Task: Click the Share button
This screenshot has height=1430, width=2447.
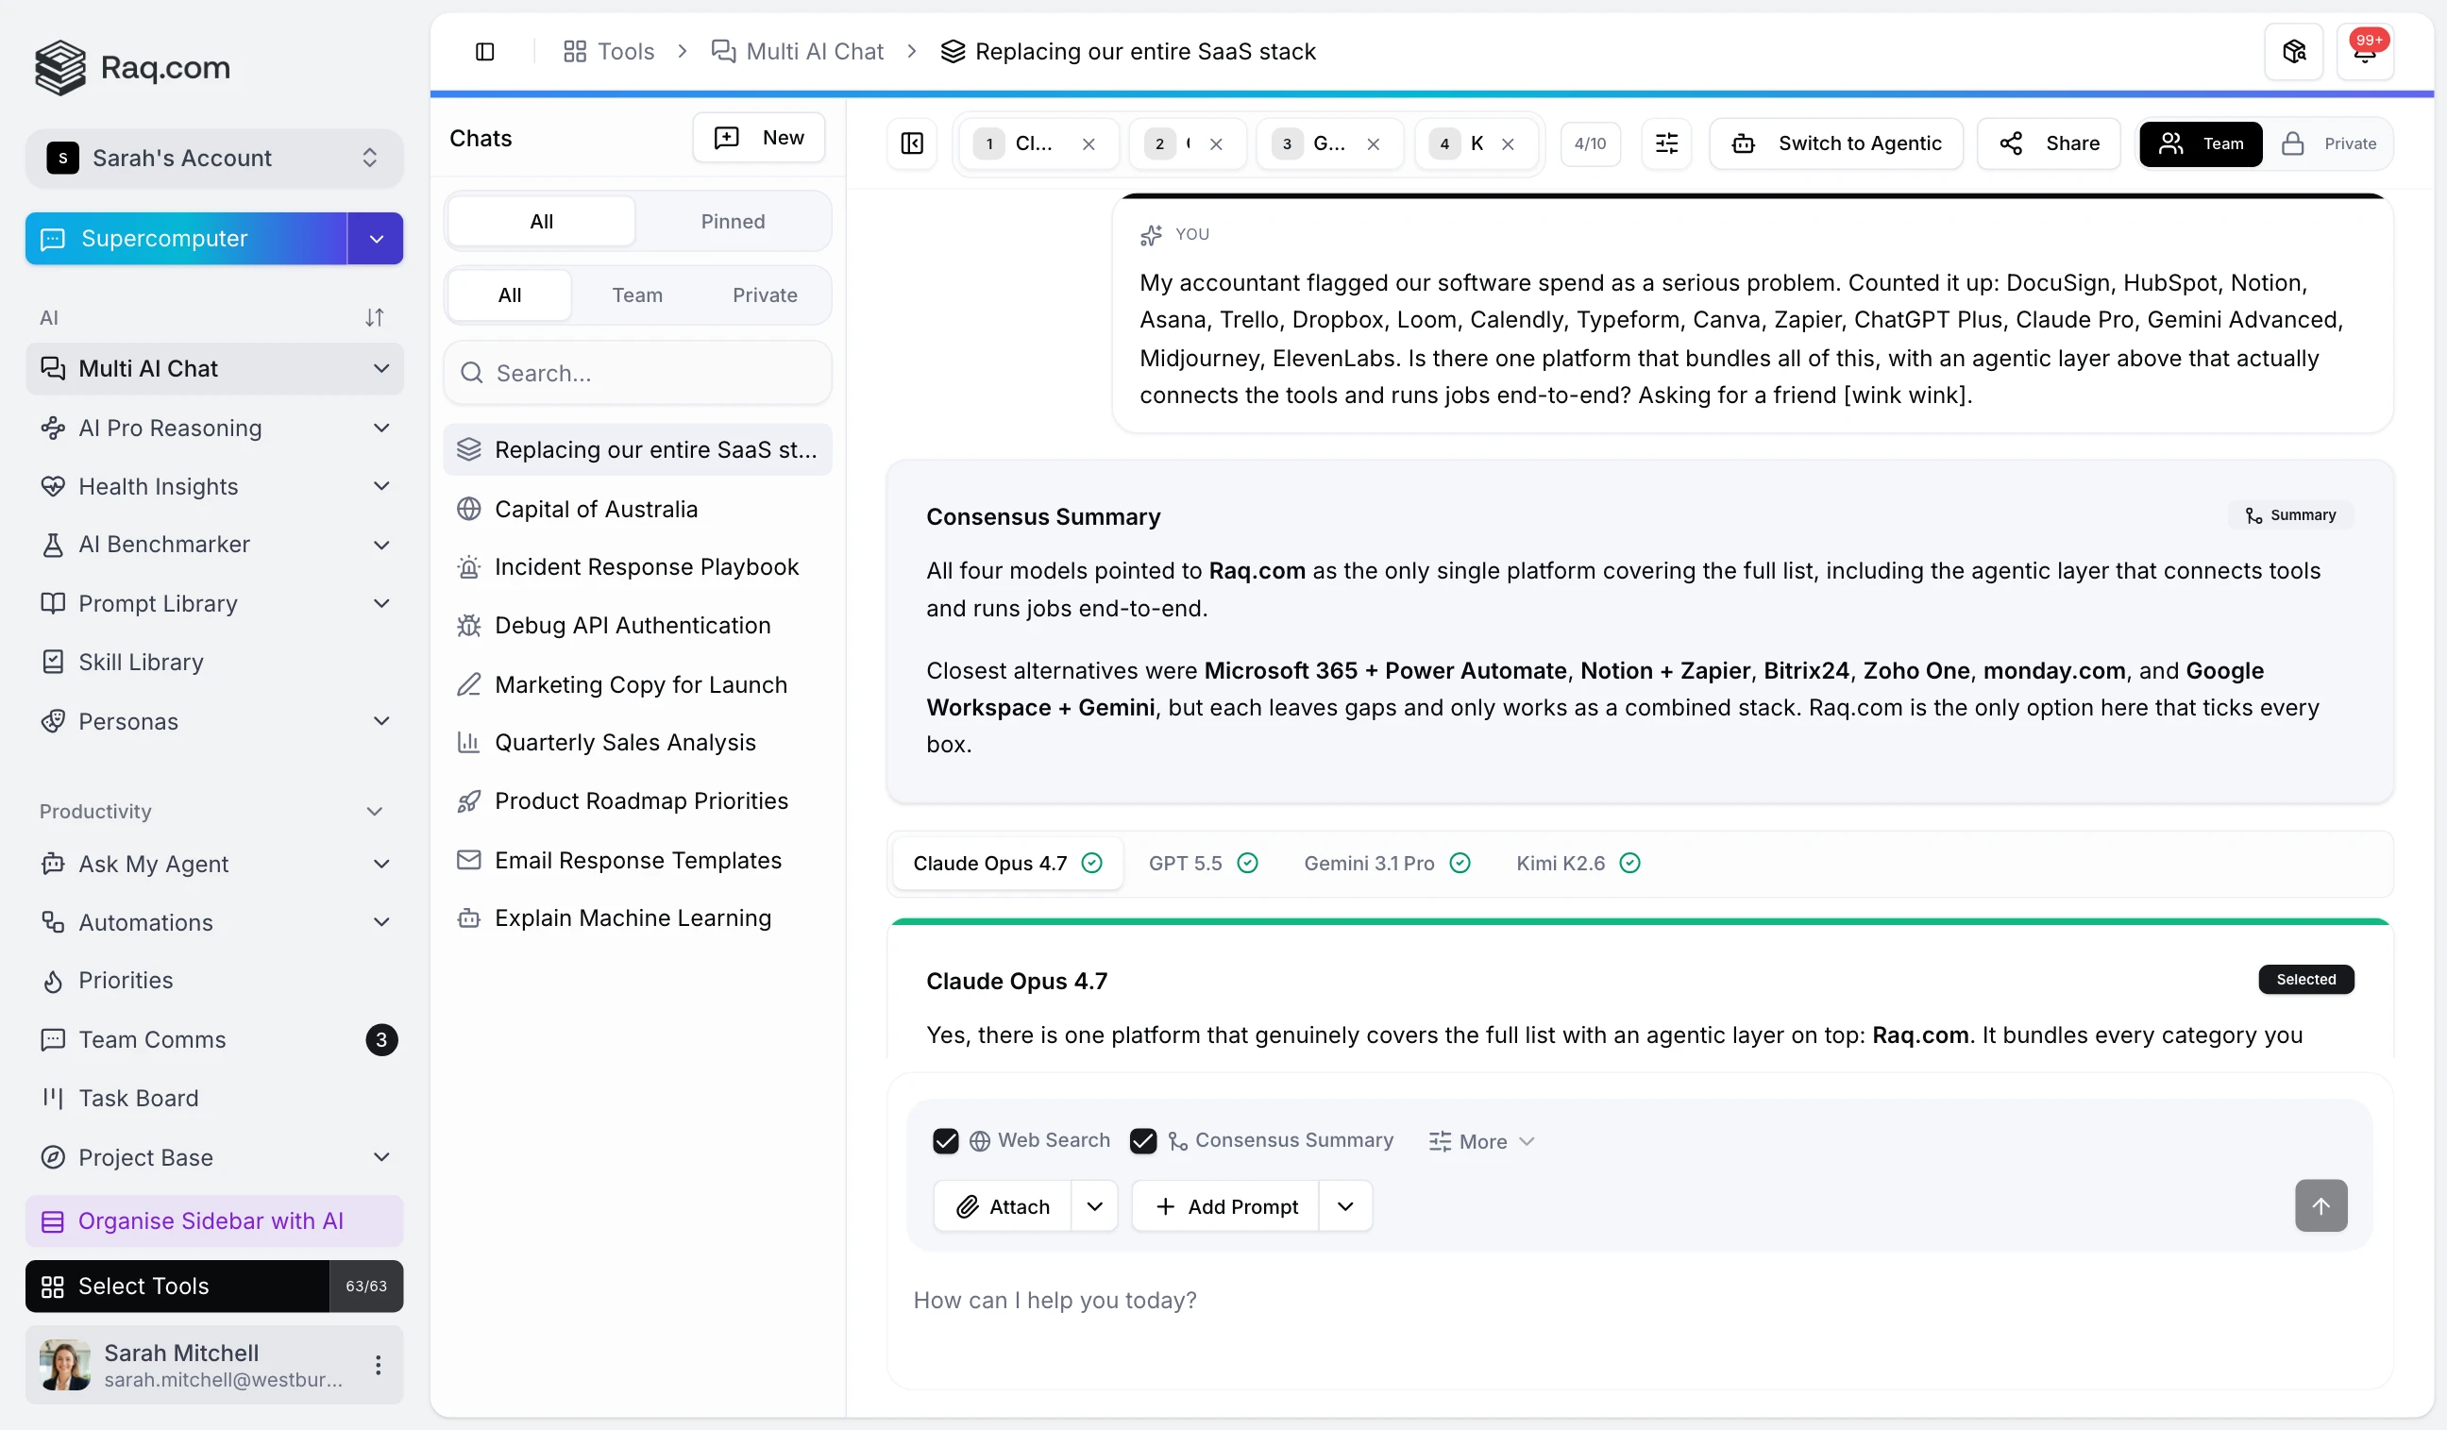Action: pyautogui.click(x=2049, y=143)
